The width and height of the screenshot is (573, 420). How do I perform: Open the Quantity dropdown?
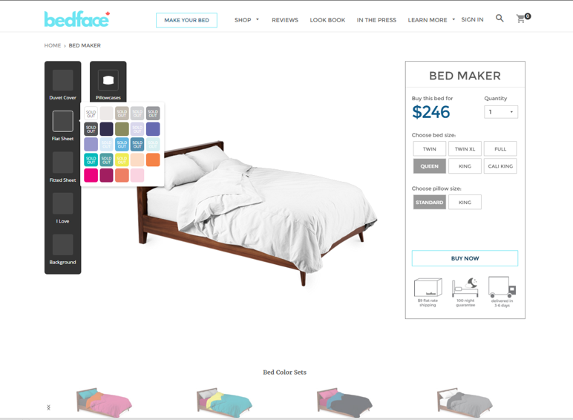501,112
